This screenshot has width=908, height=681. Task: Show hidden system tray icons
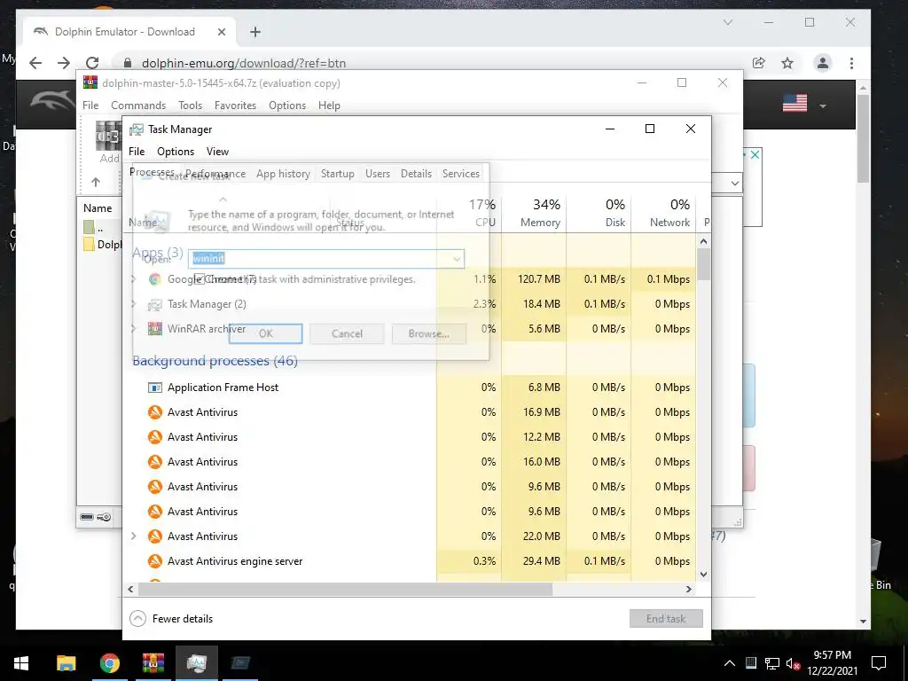[730, 663]
